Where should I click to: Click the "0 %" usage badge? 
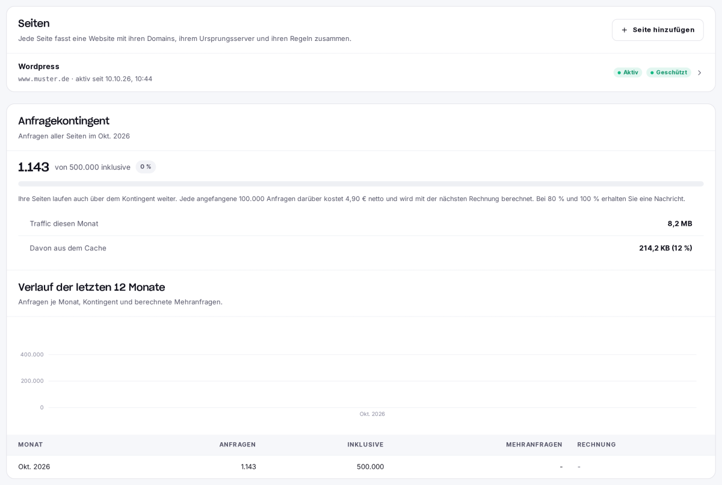[x=146, y=167]
